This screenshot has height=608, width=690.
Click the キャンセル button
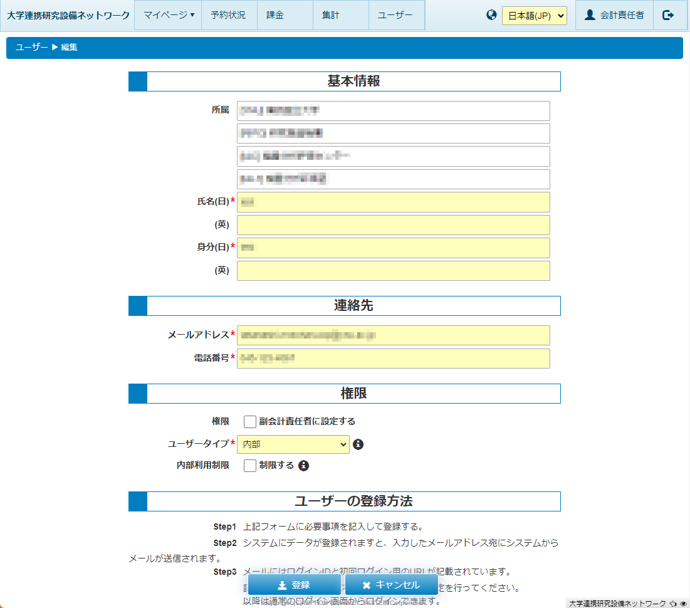391,585
